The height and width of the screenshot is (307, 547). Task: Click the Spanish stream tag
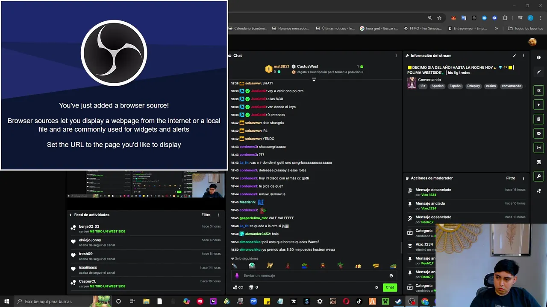[437, 86]
